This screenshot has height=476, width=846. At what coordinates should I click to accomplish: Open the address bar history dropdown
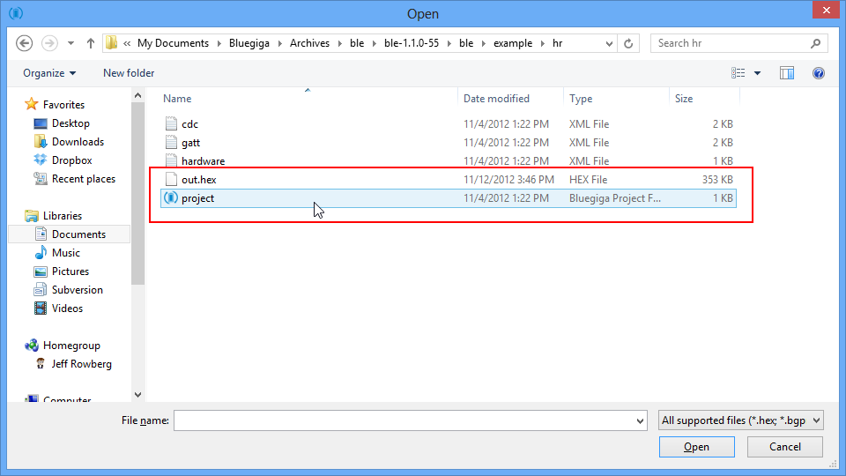pyautogui.click(x=609, y=43)
